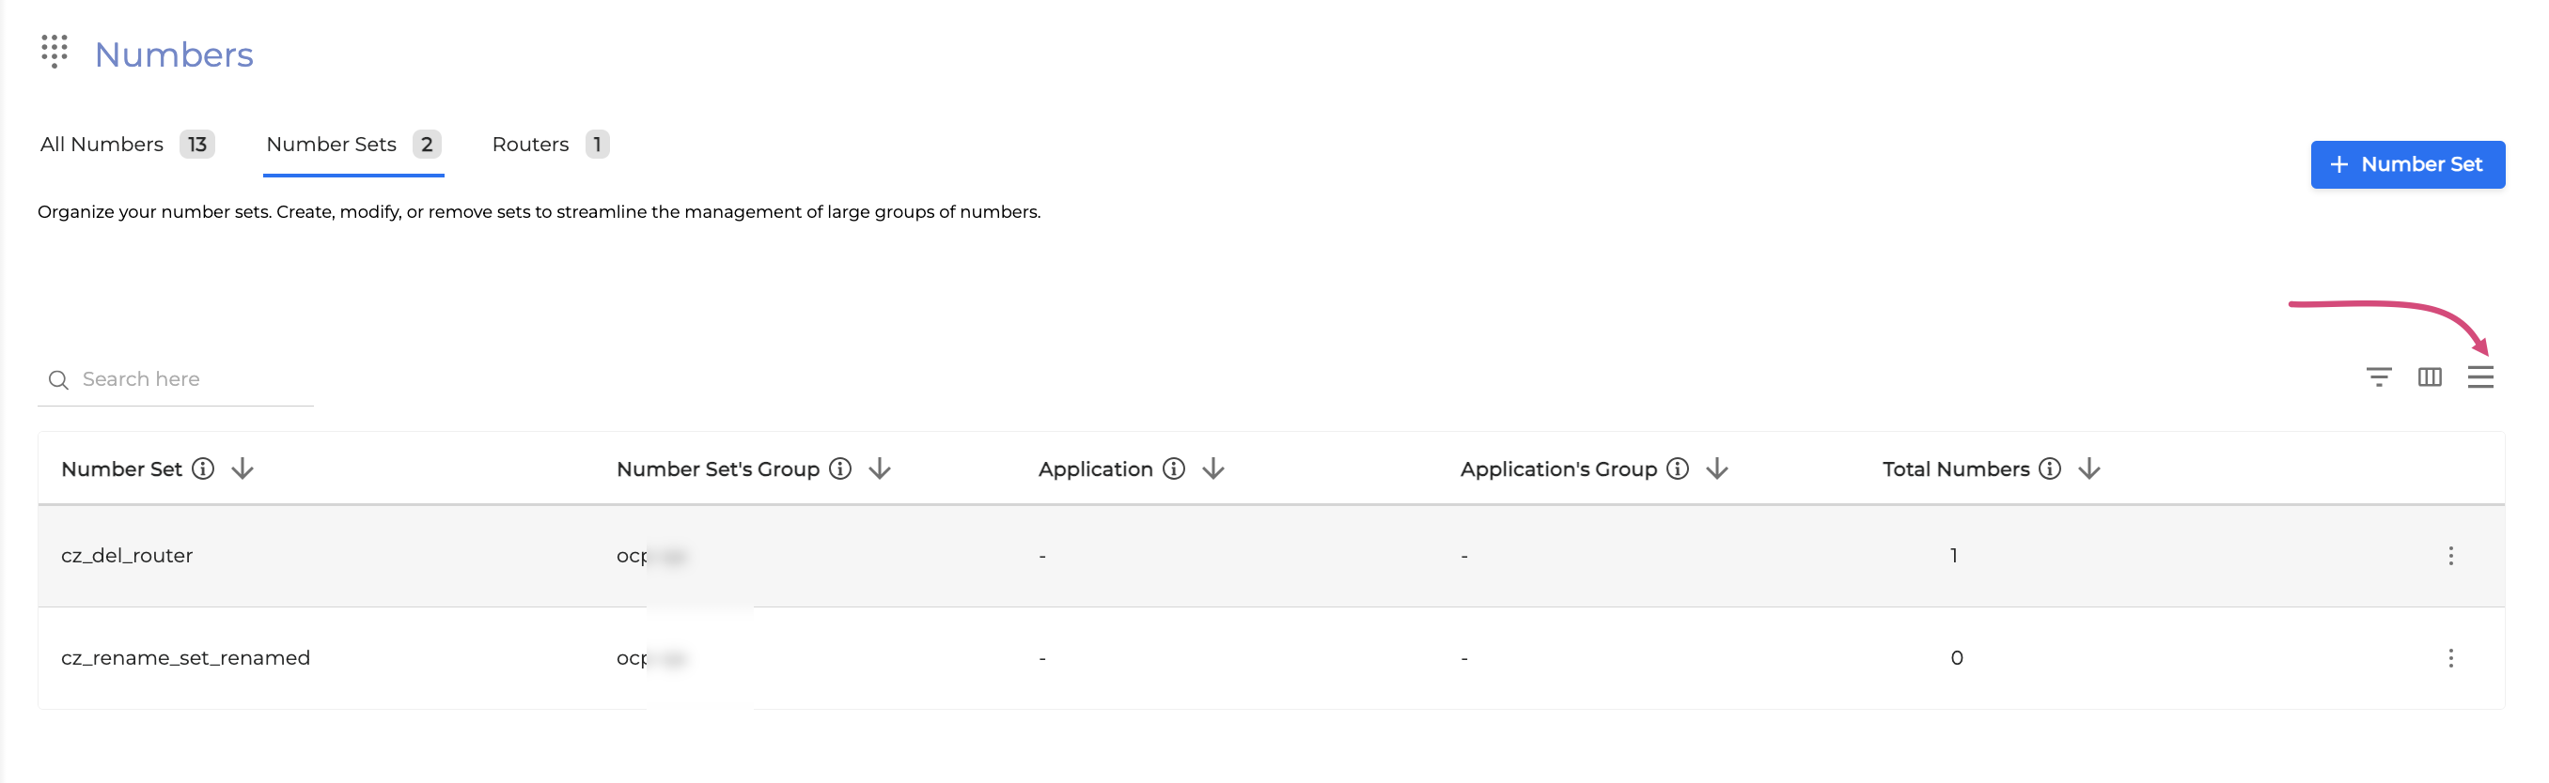Sort by Number Set's Group arrow
2549x783 pixels.
[x=880, y=468]
